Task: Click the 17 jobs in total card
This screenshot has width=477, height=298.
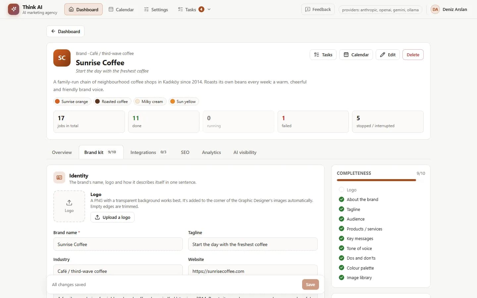Action: 89,122
